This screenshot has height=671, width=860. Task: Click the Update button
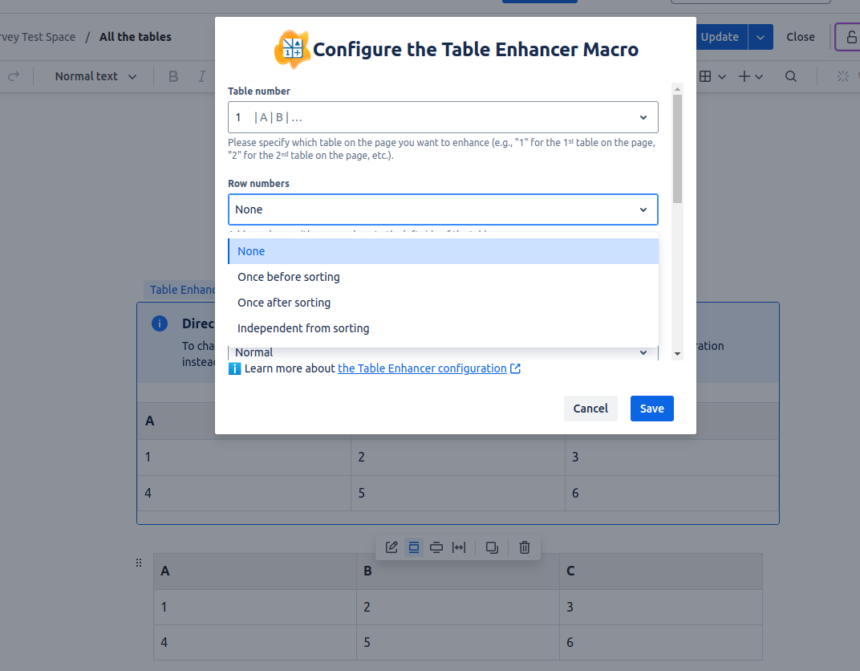(720, 37)
